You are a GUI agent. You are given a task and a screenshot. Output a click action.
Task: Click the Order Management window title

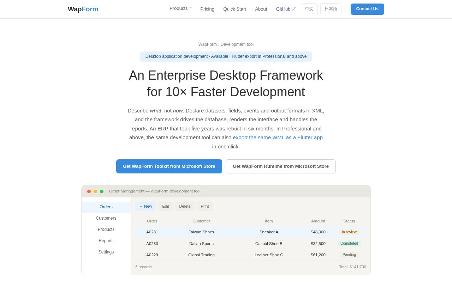click(x=155, y=191)
